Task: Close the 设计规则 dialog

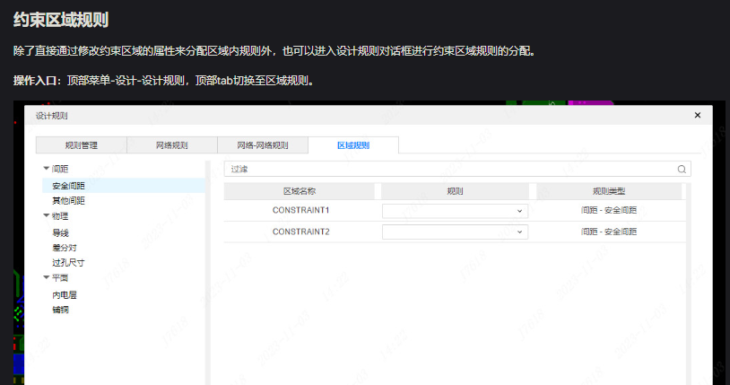Action: click(698, 116)
